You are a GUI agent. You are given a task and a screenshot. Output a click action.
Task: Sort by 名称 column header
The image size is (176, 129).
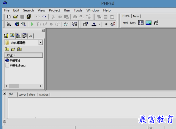pyautogui.click(x=24, y=55)
